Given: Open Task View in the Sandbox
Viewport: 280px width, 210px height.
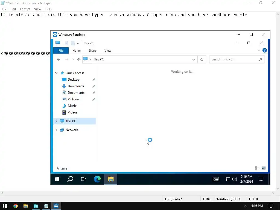Looking at the screenshot, I should point(83,179).
